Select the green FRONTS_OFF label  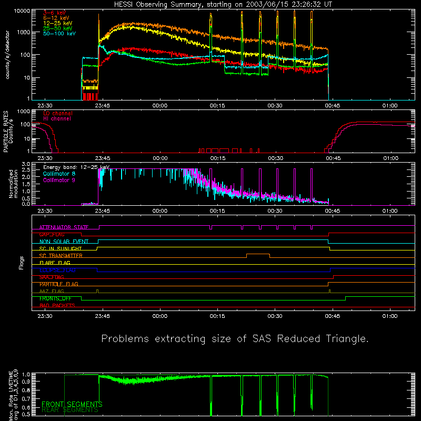click(55, 298)
